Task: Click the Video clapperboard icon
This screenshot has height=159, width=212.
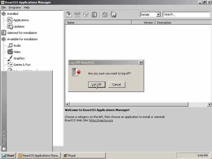Action: (10, 52)
